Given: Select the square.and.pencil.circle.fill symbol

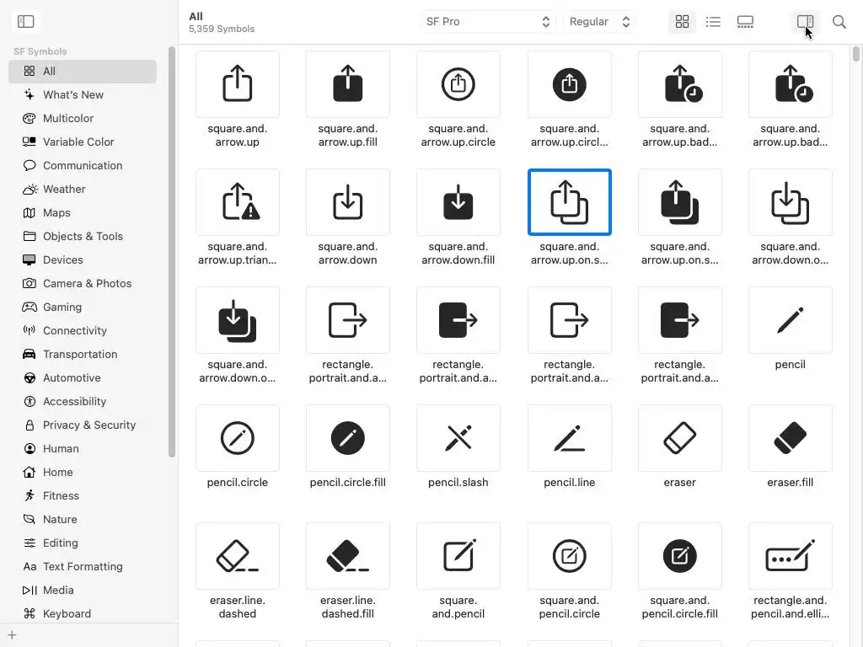Looking at the screenshot, I should [680, 556].
